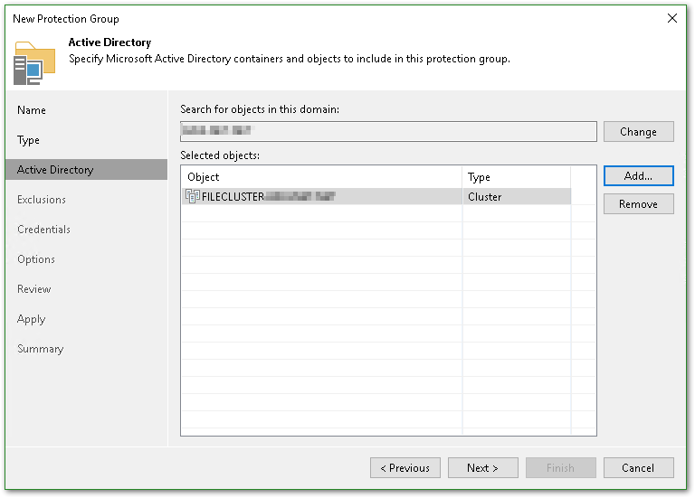Go back with the Previous button

point(405,467)
